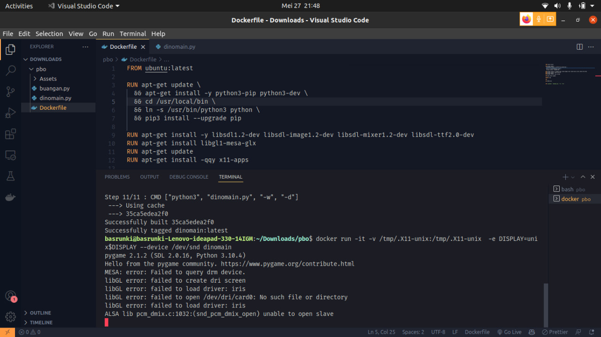This screenshot has width=601, height=337.
Task: Click the microphone indicator in title bar
Action: (539, 19)
